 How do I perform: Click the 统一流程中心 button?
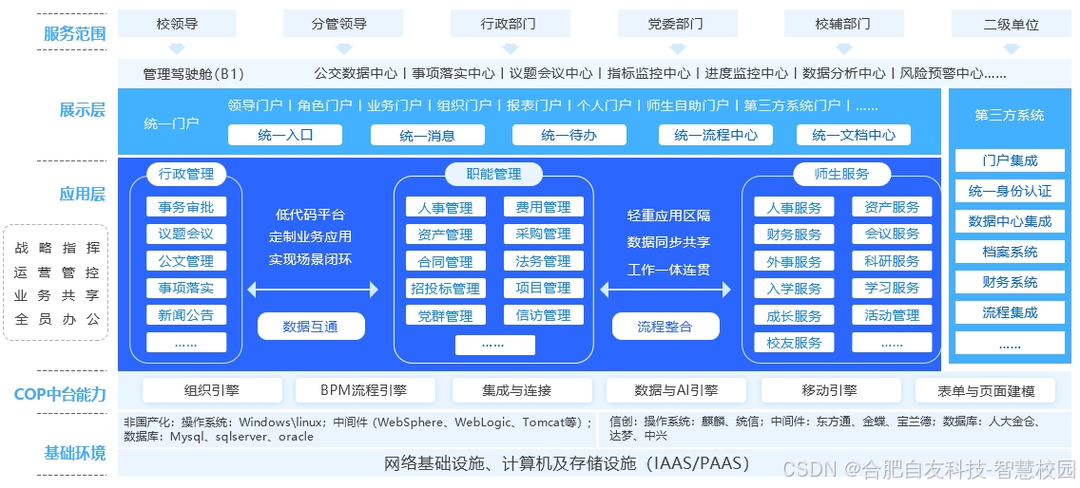[x=716, y=135]
